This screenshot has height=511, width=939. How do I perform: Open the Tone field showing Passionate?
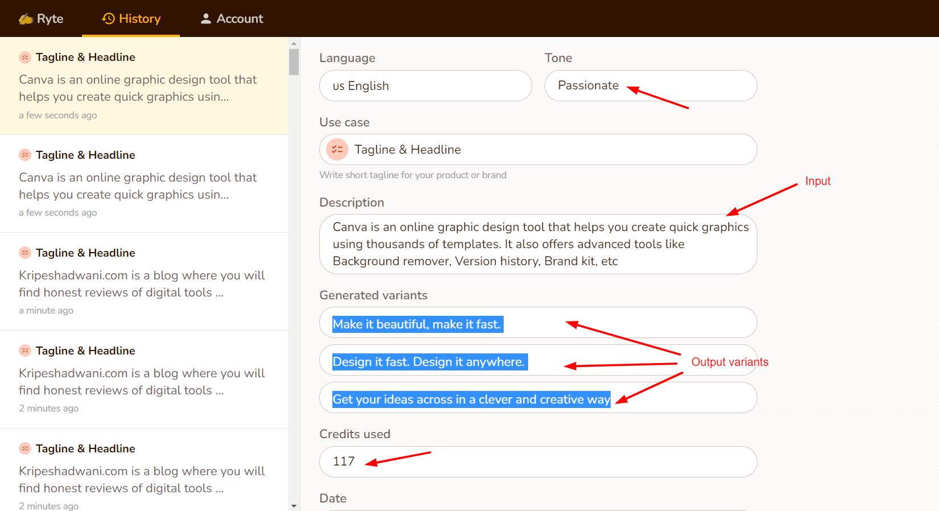coord(650,86)
